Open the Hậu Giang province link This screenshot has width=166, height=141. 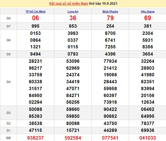point(148,12)
